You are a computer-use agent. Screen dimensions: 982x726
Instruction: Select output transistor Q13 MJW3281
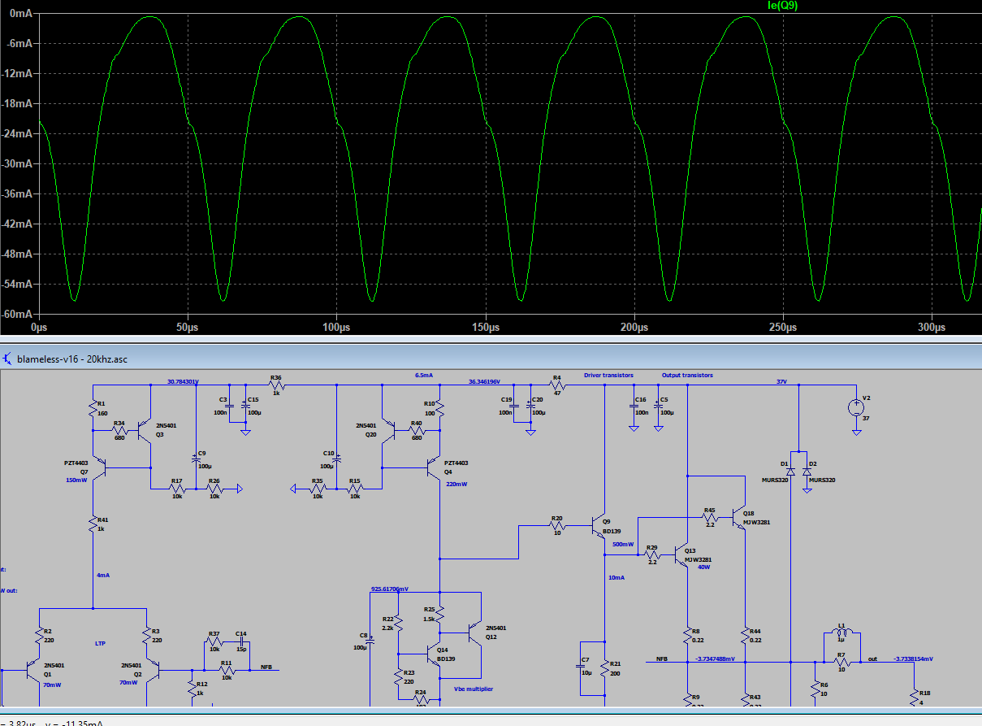(681, 556)
